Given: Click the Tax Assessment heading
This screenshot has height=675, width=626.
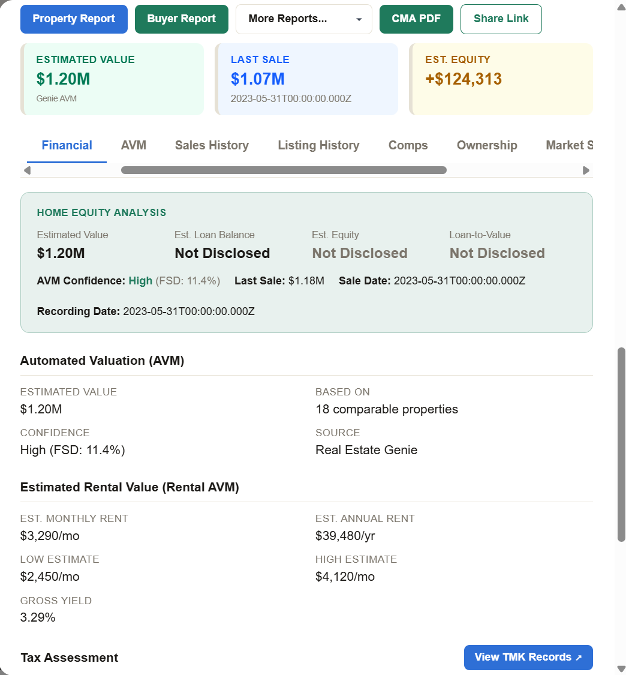Looking at the screenshot, I should point(70,658).
